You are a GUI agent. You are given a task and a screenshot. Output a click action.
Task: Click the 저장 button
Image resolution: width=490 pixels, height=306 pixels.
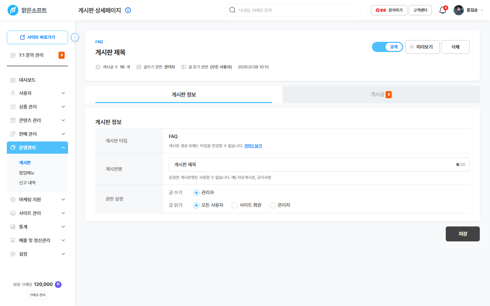tap(463, 234)
